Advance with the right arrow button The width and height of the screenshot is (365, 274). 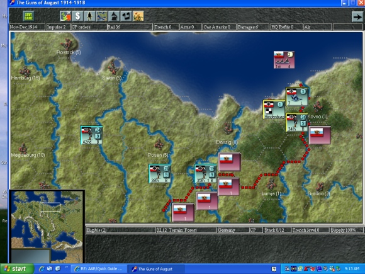point(357,16)
